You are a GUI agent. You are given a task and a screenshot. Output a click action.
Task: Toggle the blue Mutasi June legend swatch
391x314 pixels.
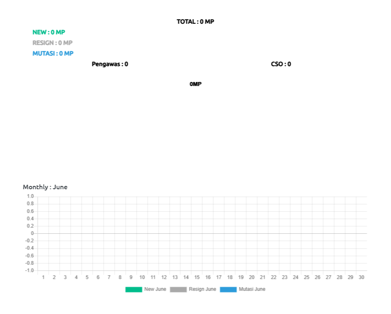pyautogui.click(x=228, y=289)
